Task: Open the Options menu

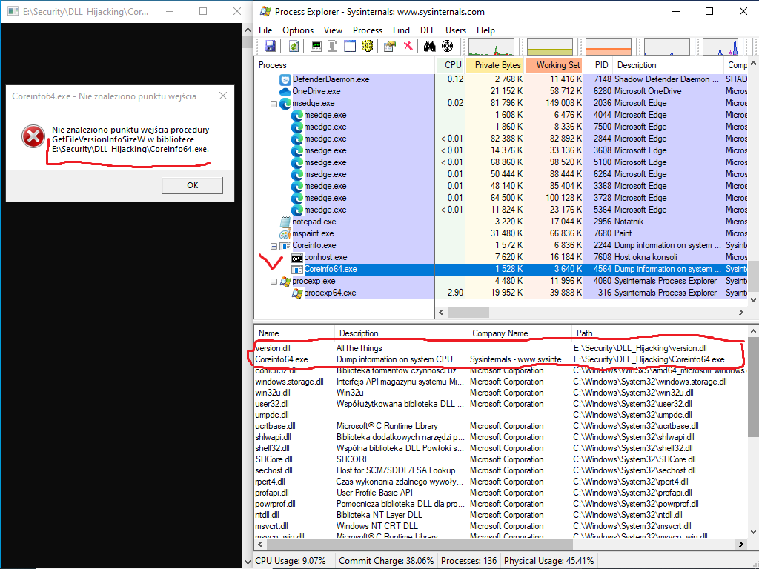Action: click(298, 30)
